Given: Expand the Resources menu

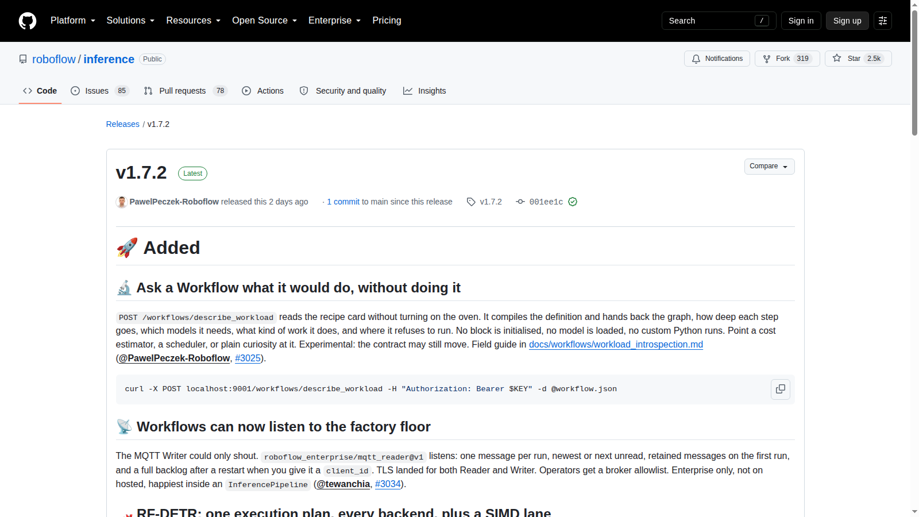Looking at the screenshot, I should (194, 21).
